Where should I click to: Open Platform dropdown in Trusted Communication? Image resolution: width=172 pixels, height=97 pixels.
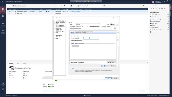point(84,32)
